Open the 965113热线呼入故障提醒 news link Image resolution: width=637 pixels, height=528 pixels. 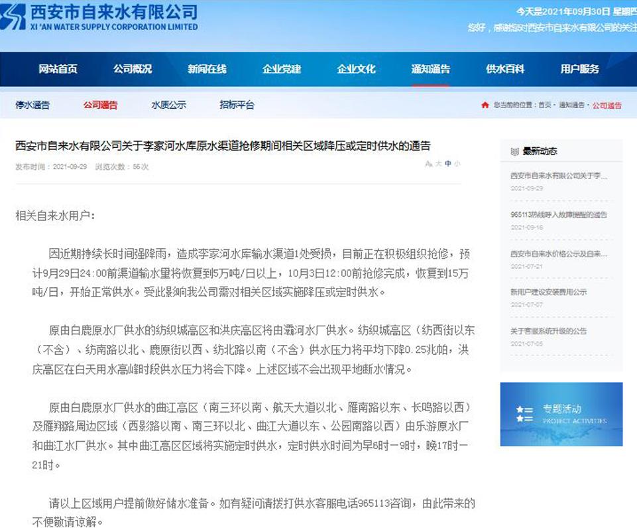(x=558, y=215)
